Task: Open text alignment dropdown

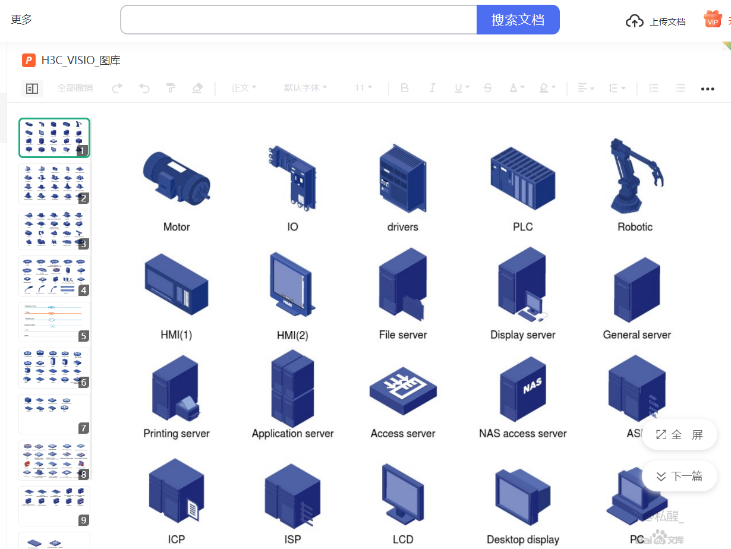Action: (x=586, y=88)
